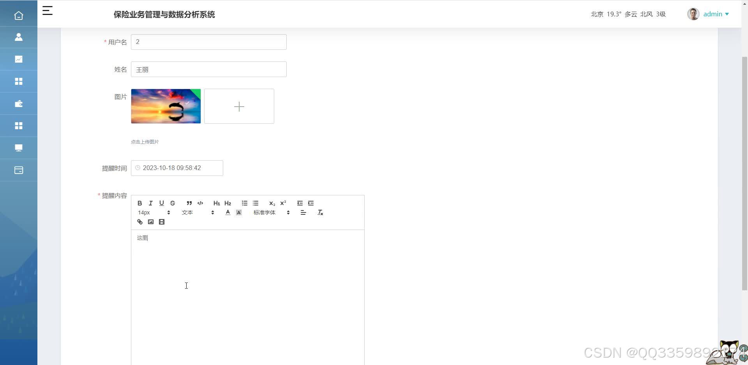Select the chart analysis sidebar icon
This screenshot has height=365, width=748.
pos(18,59)
